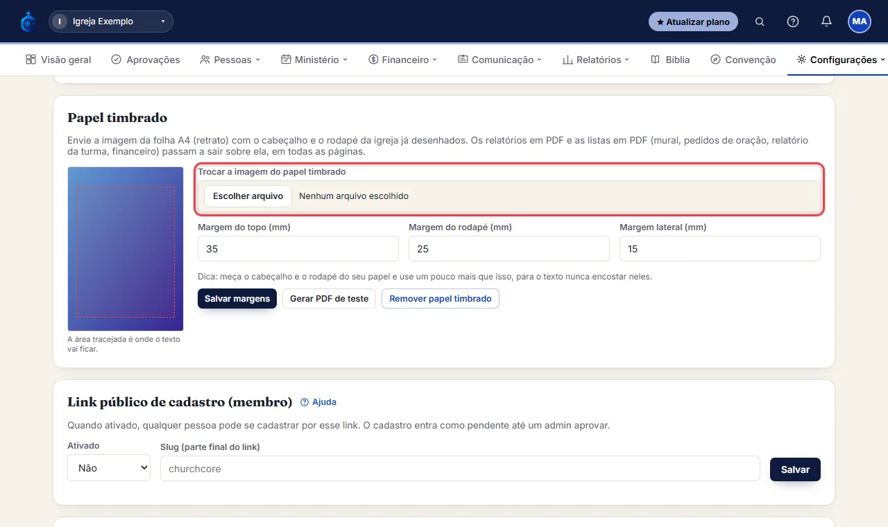Focus the Margem do topo field
The height and width of the screenshot is (527, 888).
click(x=298, y=249)
